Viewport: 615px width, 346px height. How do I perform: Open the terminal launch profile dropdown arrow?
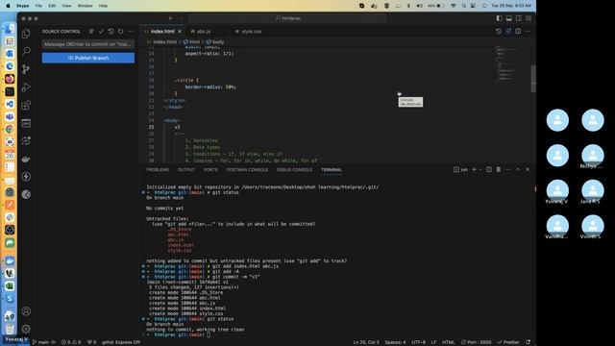(x=480, y=169)
